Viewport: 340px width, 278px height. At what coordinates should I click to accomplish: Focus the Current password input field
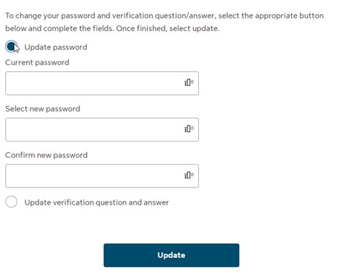[x=102, y=83]
